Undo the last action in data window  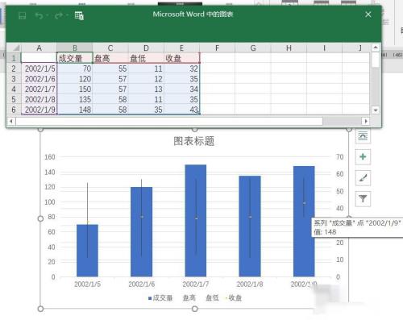[x=39, y=15]
